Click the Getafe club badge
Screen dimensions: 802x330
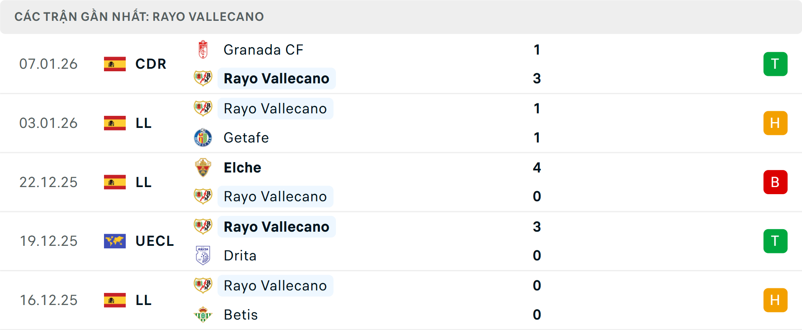point(203,137)
